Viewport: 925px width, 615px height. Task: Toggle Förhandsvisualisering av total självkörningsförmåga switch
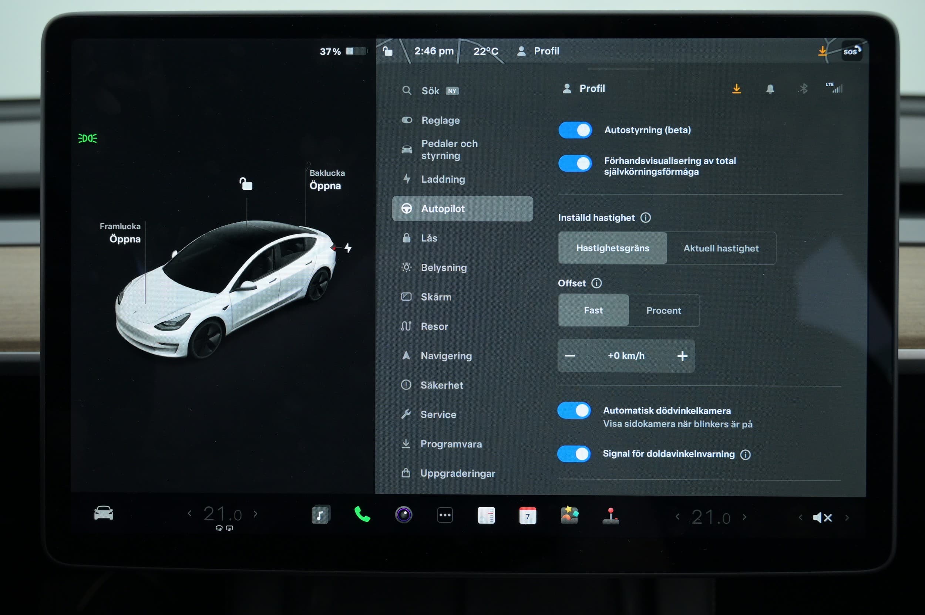tap(575, 163)
